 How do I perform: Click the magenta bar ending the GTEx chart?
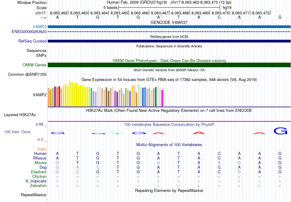162,98
